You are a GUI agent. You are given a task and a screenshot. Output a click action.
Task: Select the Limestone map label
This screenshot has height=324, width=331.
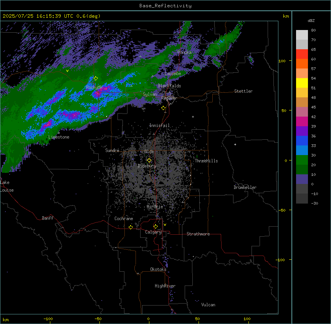pyautogui.click(x=59, y=137)
